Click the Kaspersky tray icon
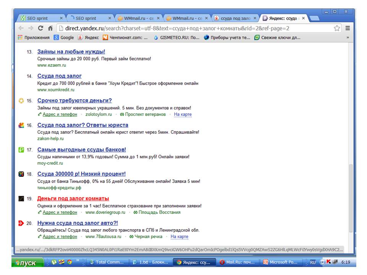 (328, 262)
